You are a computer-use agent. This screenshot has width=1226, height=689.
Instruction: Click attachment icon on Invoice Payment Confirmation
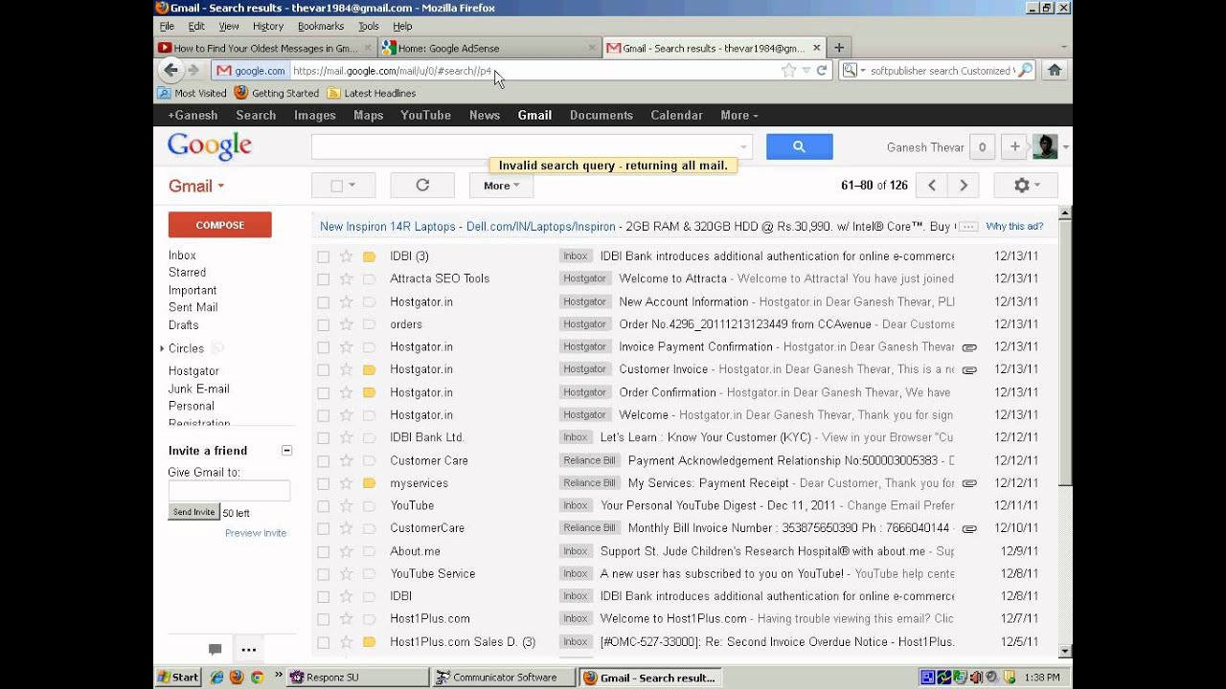(969, 347)
